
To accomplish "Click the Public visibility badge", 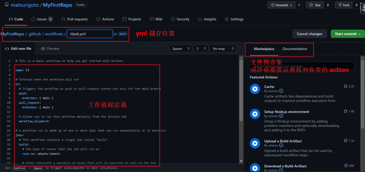I will (x=81, y=5).
